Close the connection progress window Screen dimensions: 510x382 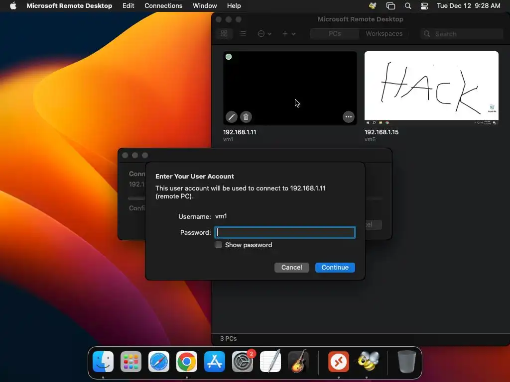(125, 155)
